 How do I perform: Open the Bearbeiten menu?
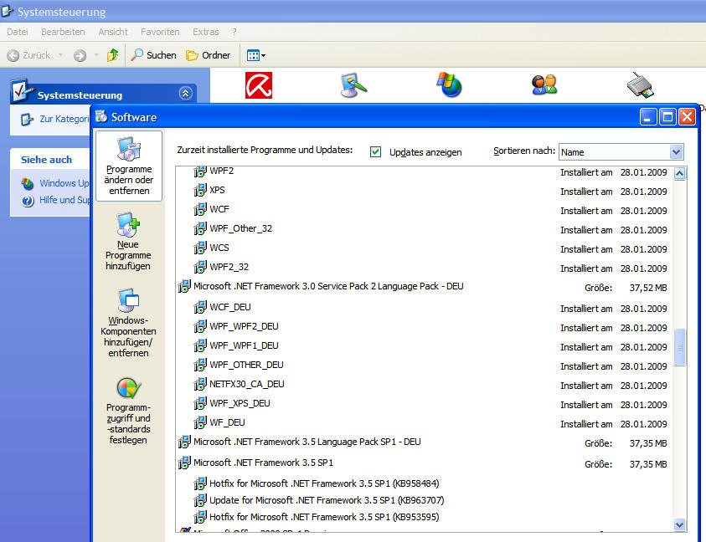point(63,32)
